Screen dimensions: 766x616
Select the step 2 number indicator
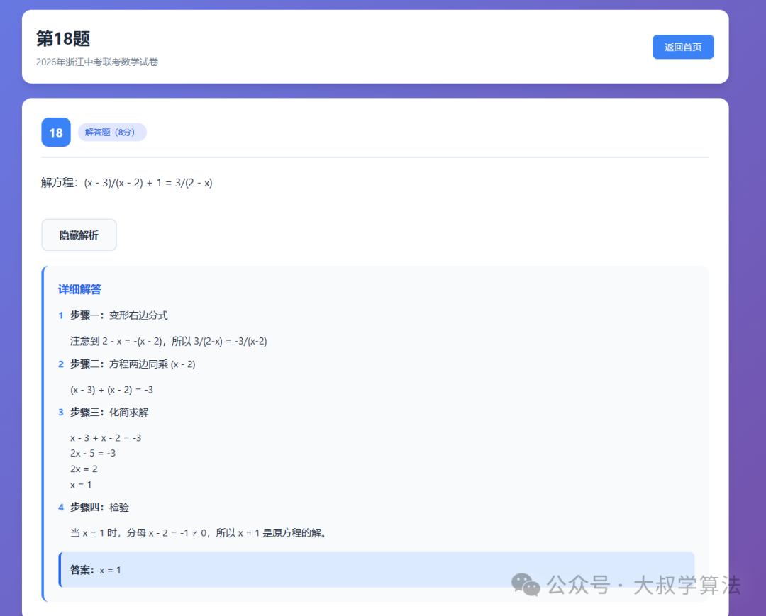(x=60, y=364)
